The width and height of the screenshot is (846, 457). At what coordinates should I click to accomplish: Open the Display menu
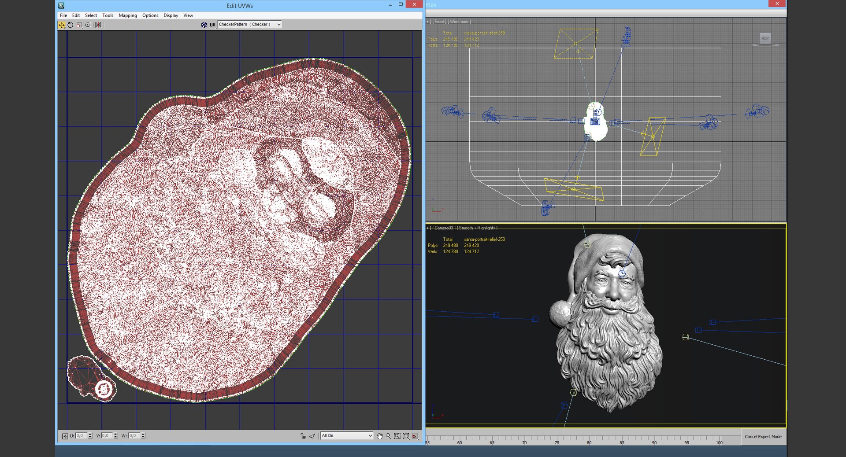tap(171, 15)
